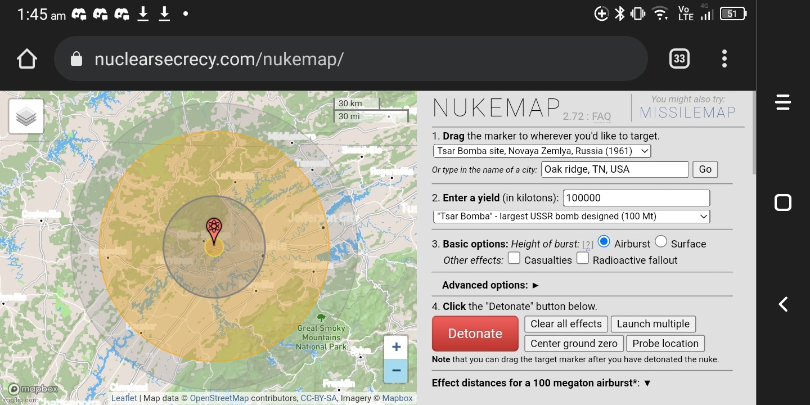Select the Airburst radio button
This screenshot has height=405, width=810.
point(604,242)
